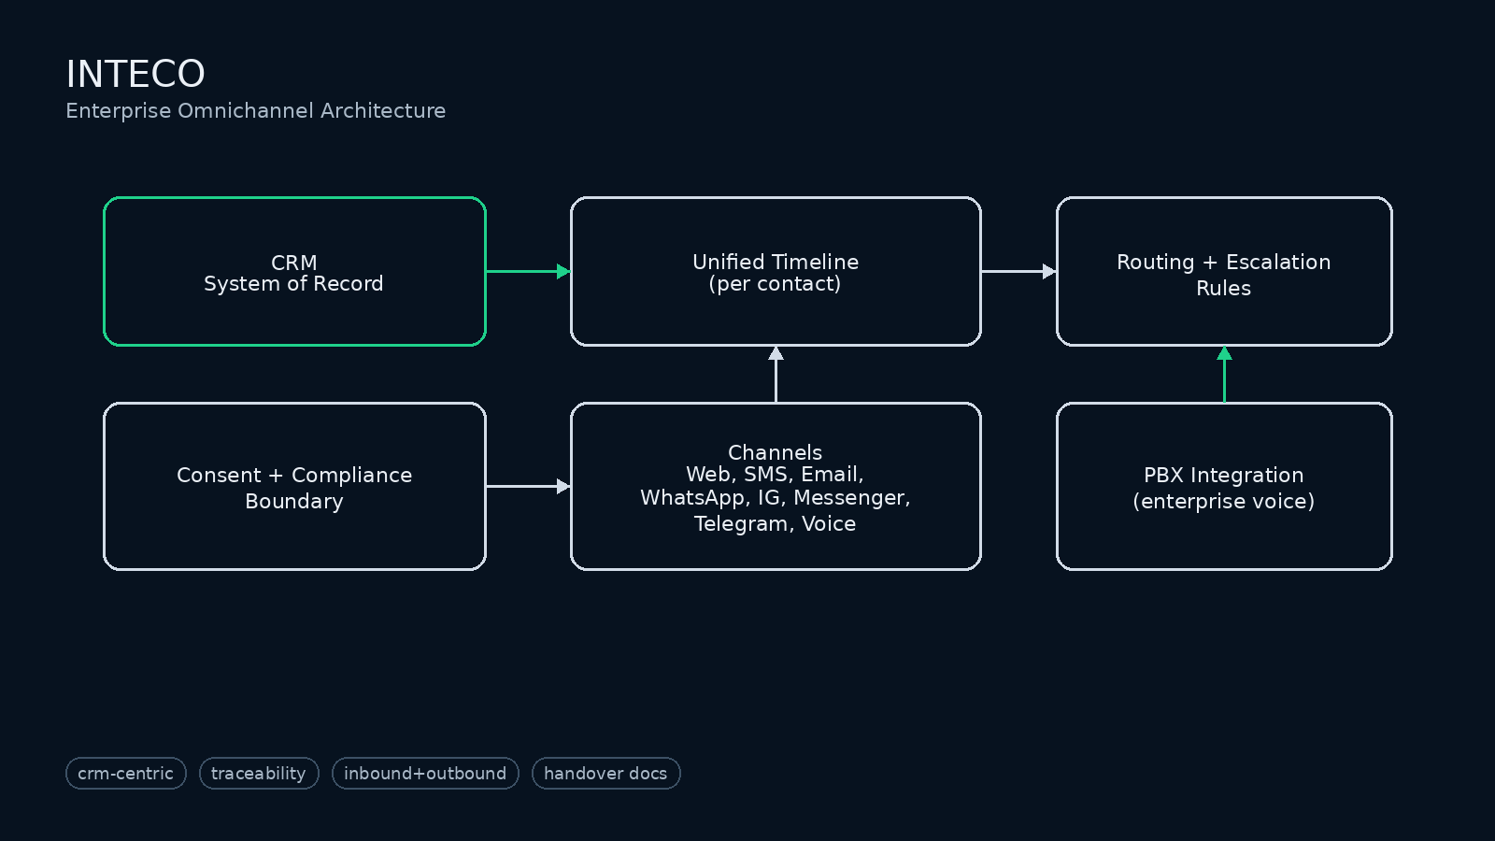This screenshot has width=1495, height=841.
Task: Click the inbound+outbound tag
Action: pyautogui.click(x=425, y=774)
